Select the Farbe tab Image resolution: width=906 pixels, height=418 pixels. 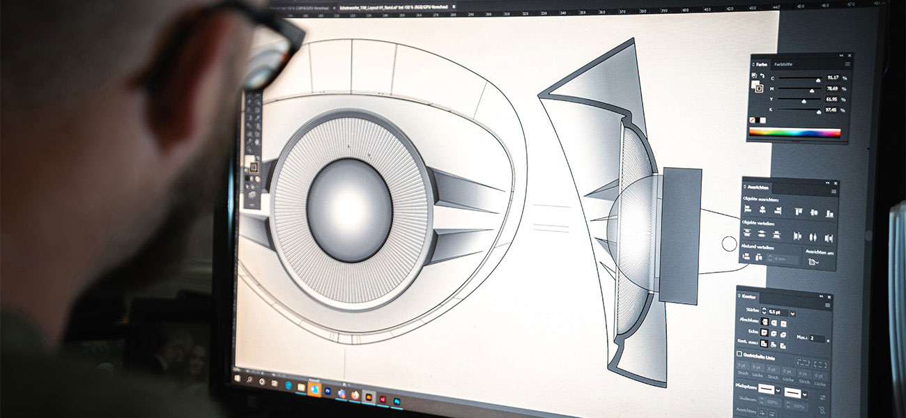coord(762,65)
